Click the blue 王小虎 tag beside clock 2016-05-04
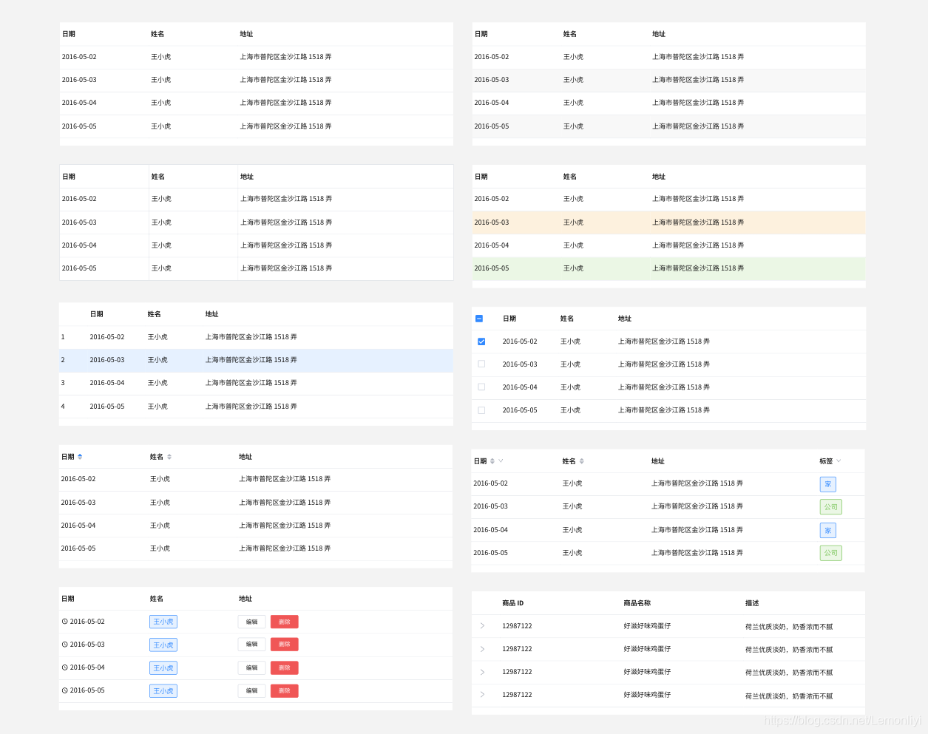This screenshot has height=734, width=928. [163, 668]
